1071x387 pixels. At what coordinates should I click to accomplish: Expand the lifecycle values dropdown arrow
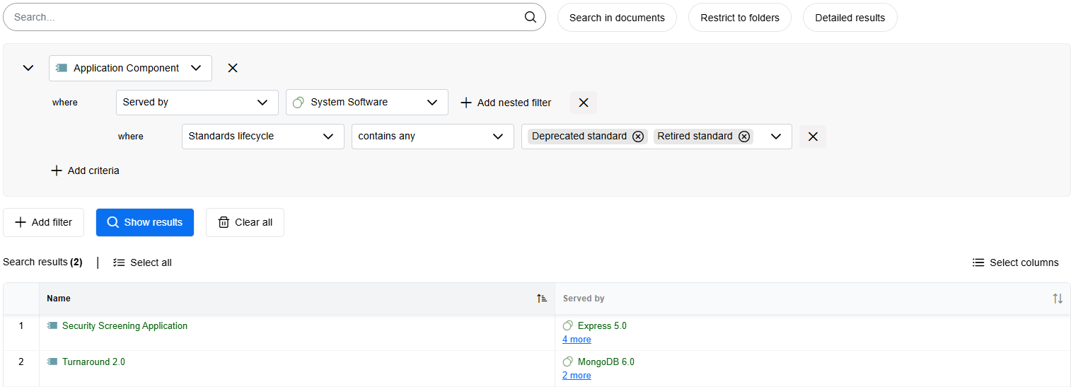click(776, 137)
